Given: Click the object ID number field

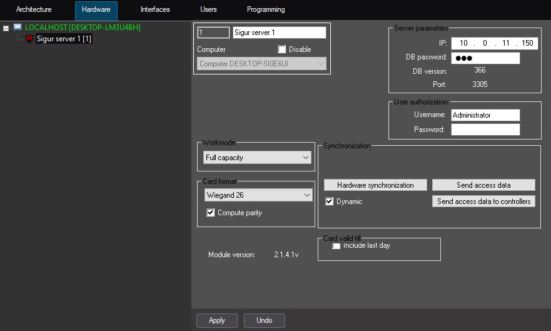Looking at the screenshot, I should 213,33.
